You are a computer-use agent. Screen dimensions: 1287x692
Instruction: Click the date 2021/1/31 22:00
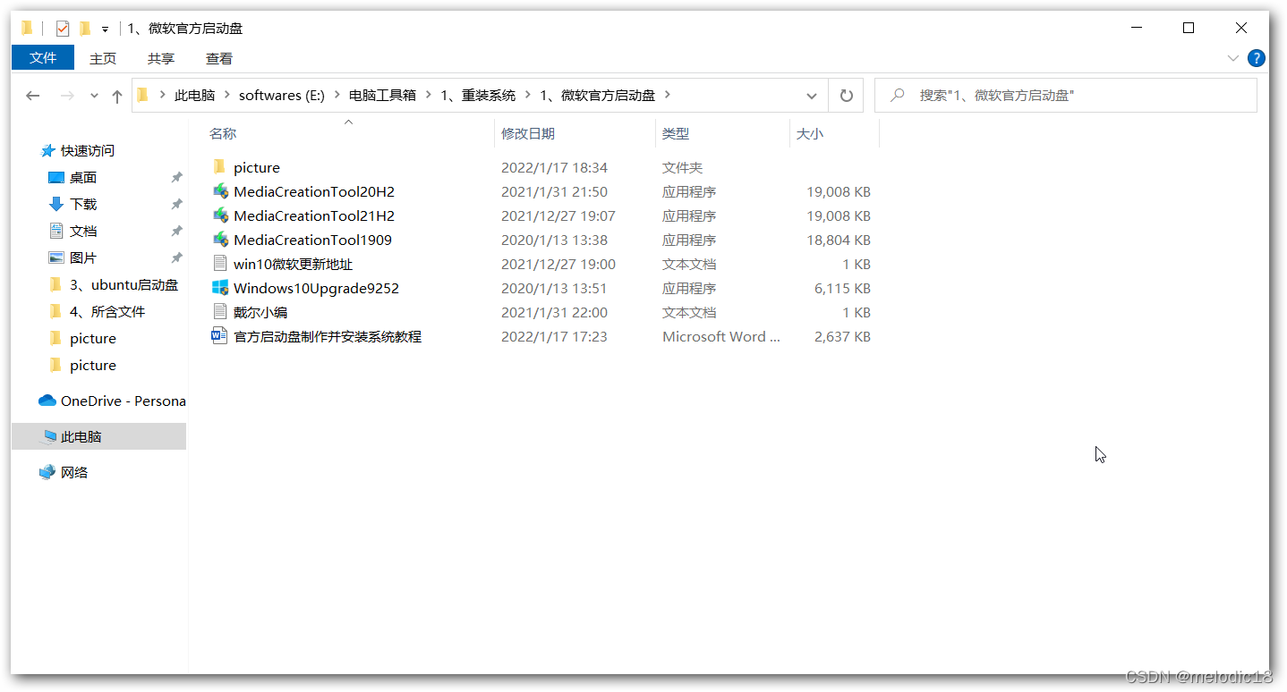coord(554,313)
